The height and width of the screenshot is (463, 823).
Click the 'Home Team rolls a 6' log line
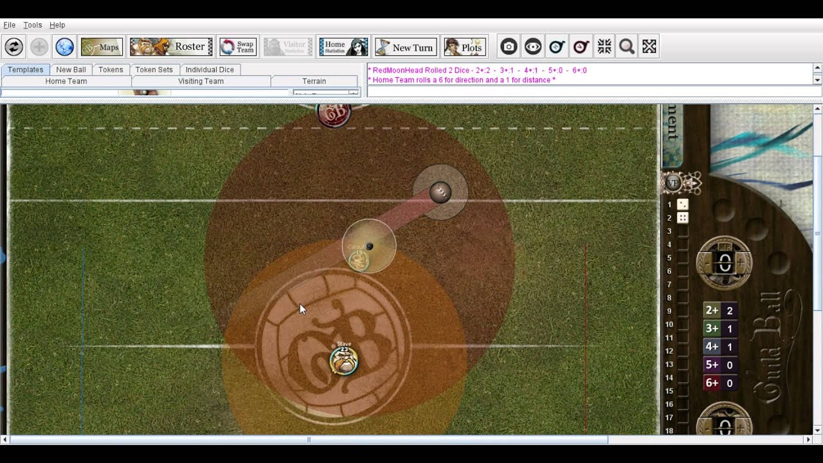tap(462, 80)
